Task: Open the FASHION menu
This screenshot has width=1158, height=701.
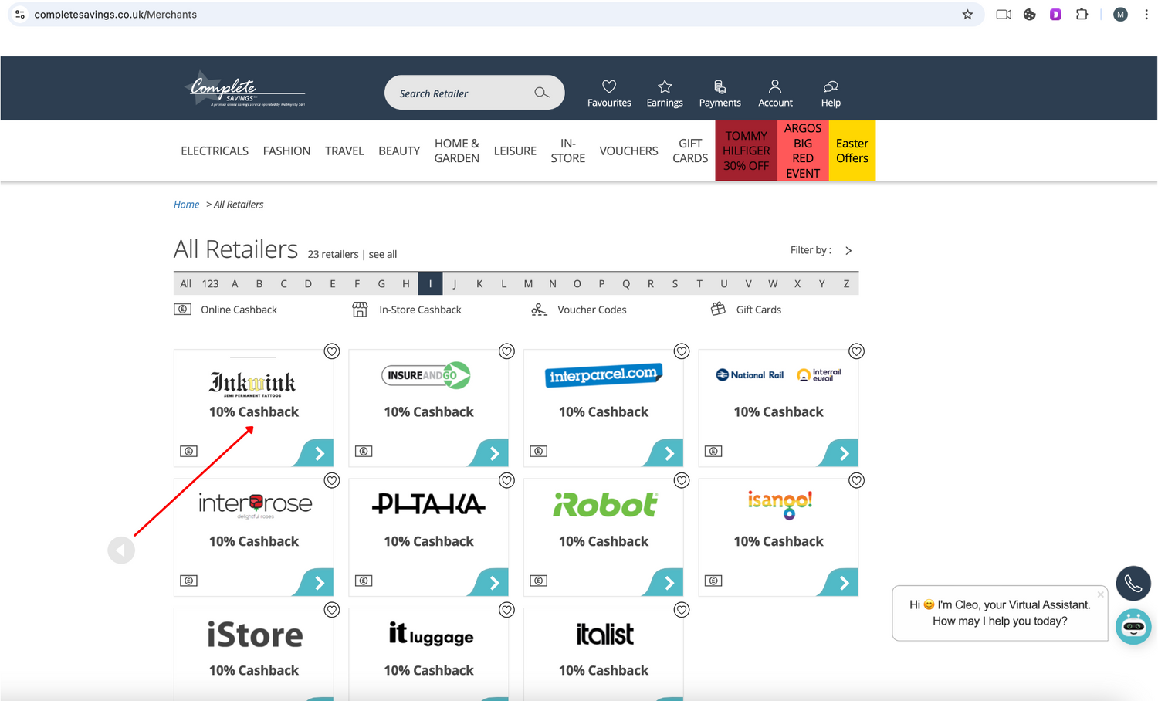Action: pos(286,151)
